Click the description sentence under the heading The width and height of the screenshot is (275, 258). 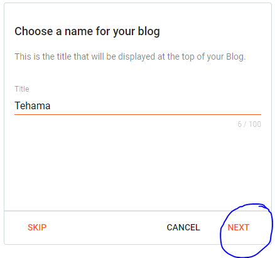point(130,56)
